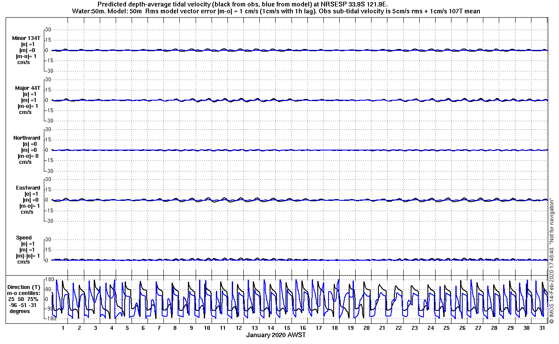Click day '10' on the date axis
This screenshot has width=559, height=344.
click(x=207, y=328)
